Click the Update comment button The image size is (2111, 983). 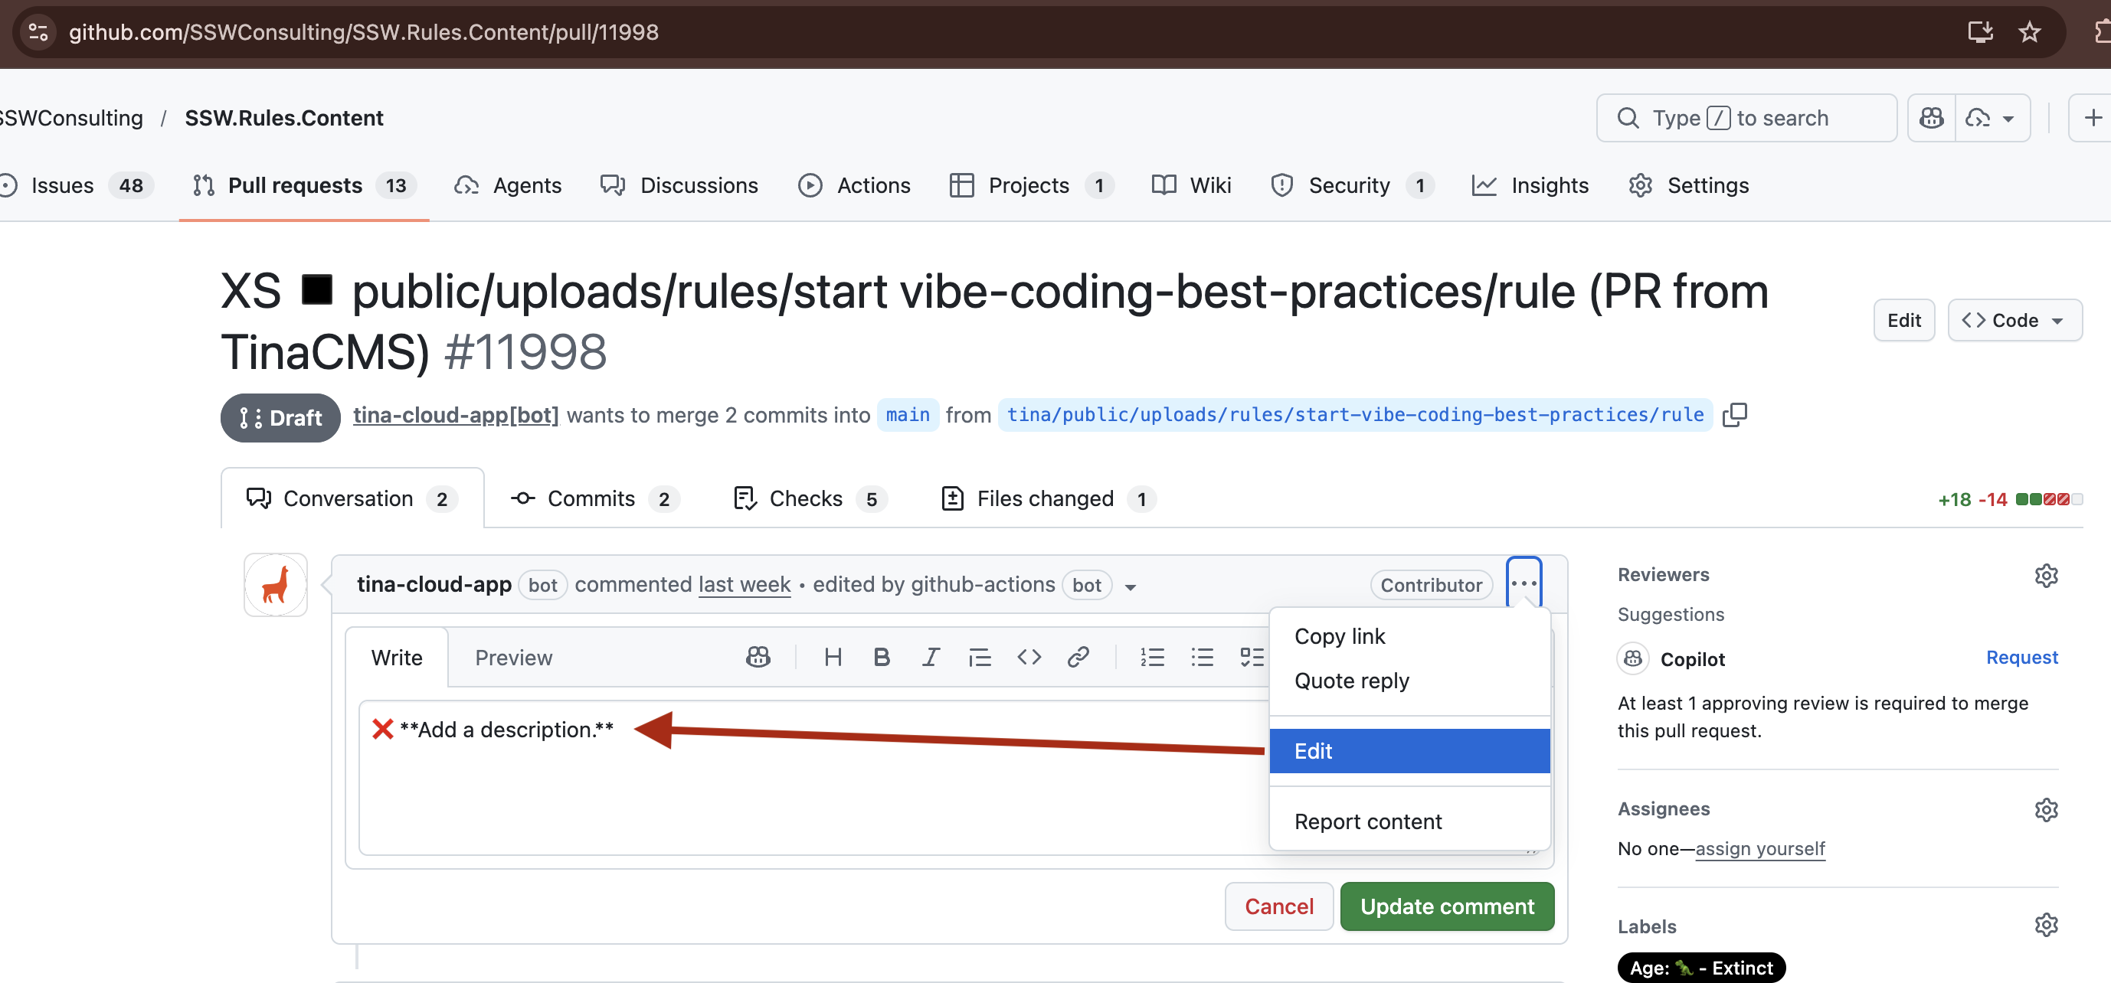pos(1446,906)
